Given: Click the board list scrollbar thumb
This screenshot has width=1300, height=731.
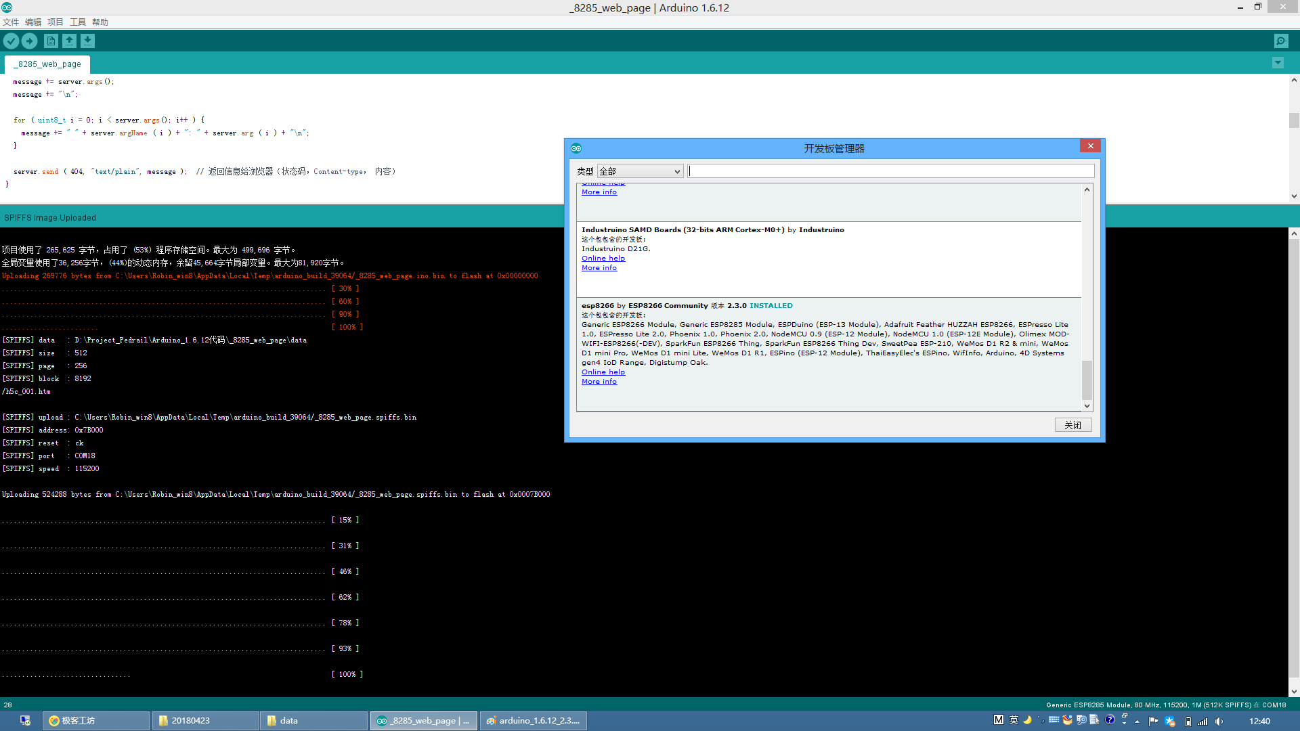Looking at the screenshot, I should click(x=1087, y=379).
